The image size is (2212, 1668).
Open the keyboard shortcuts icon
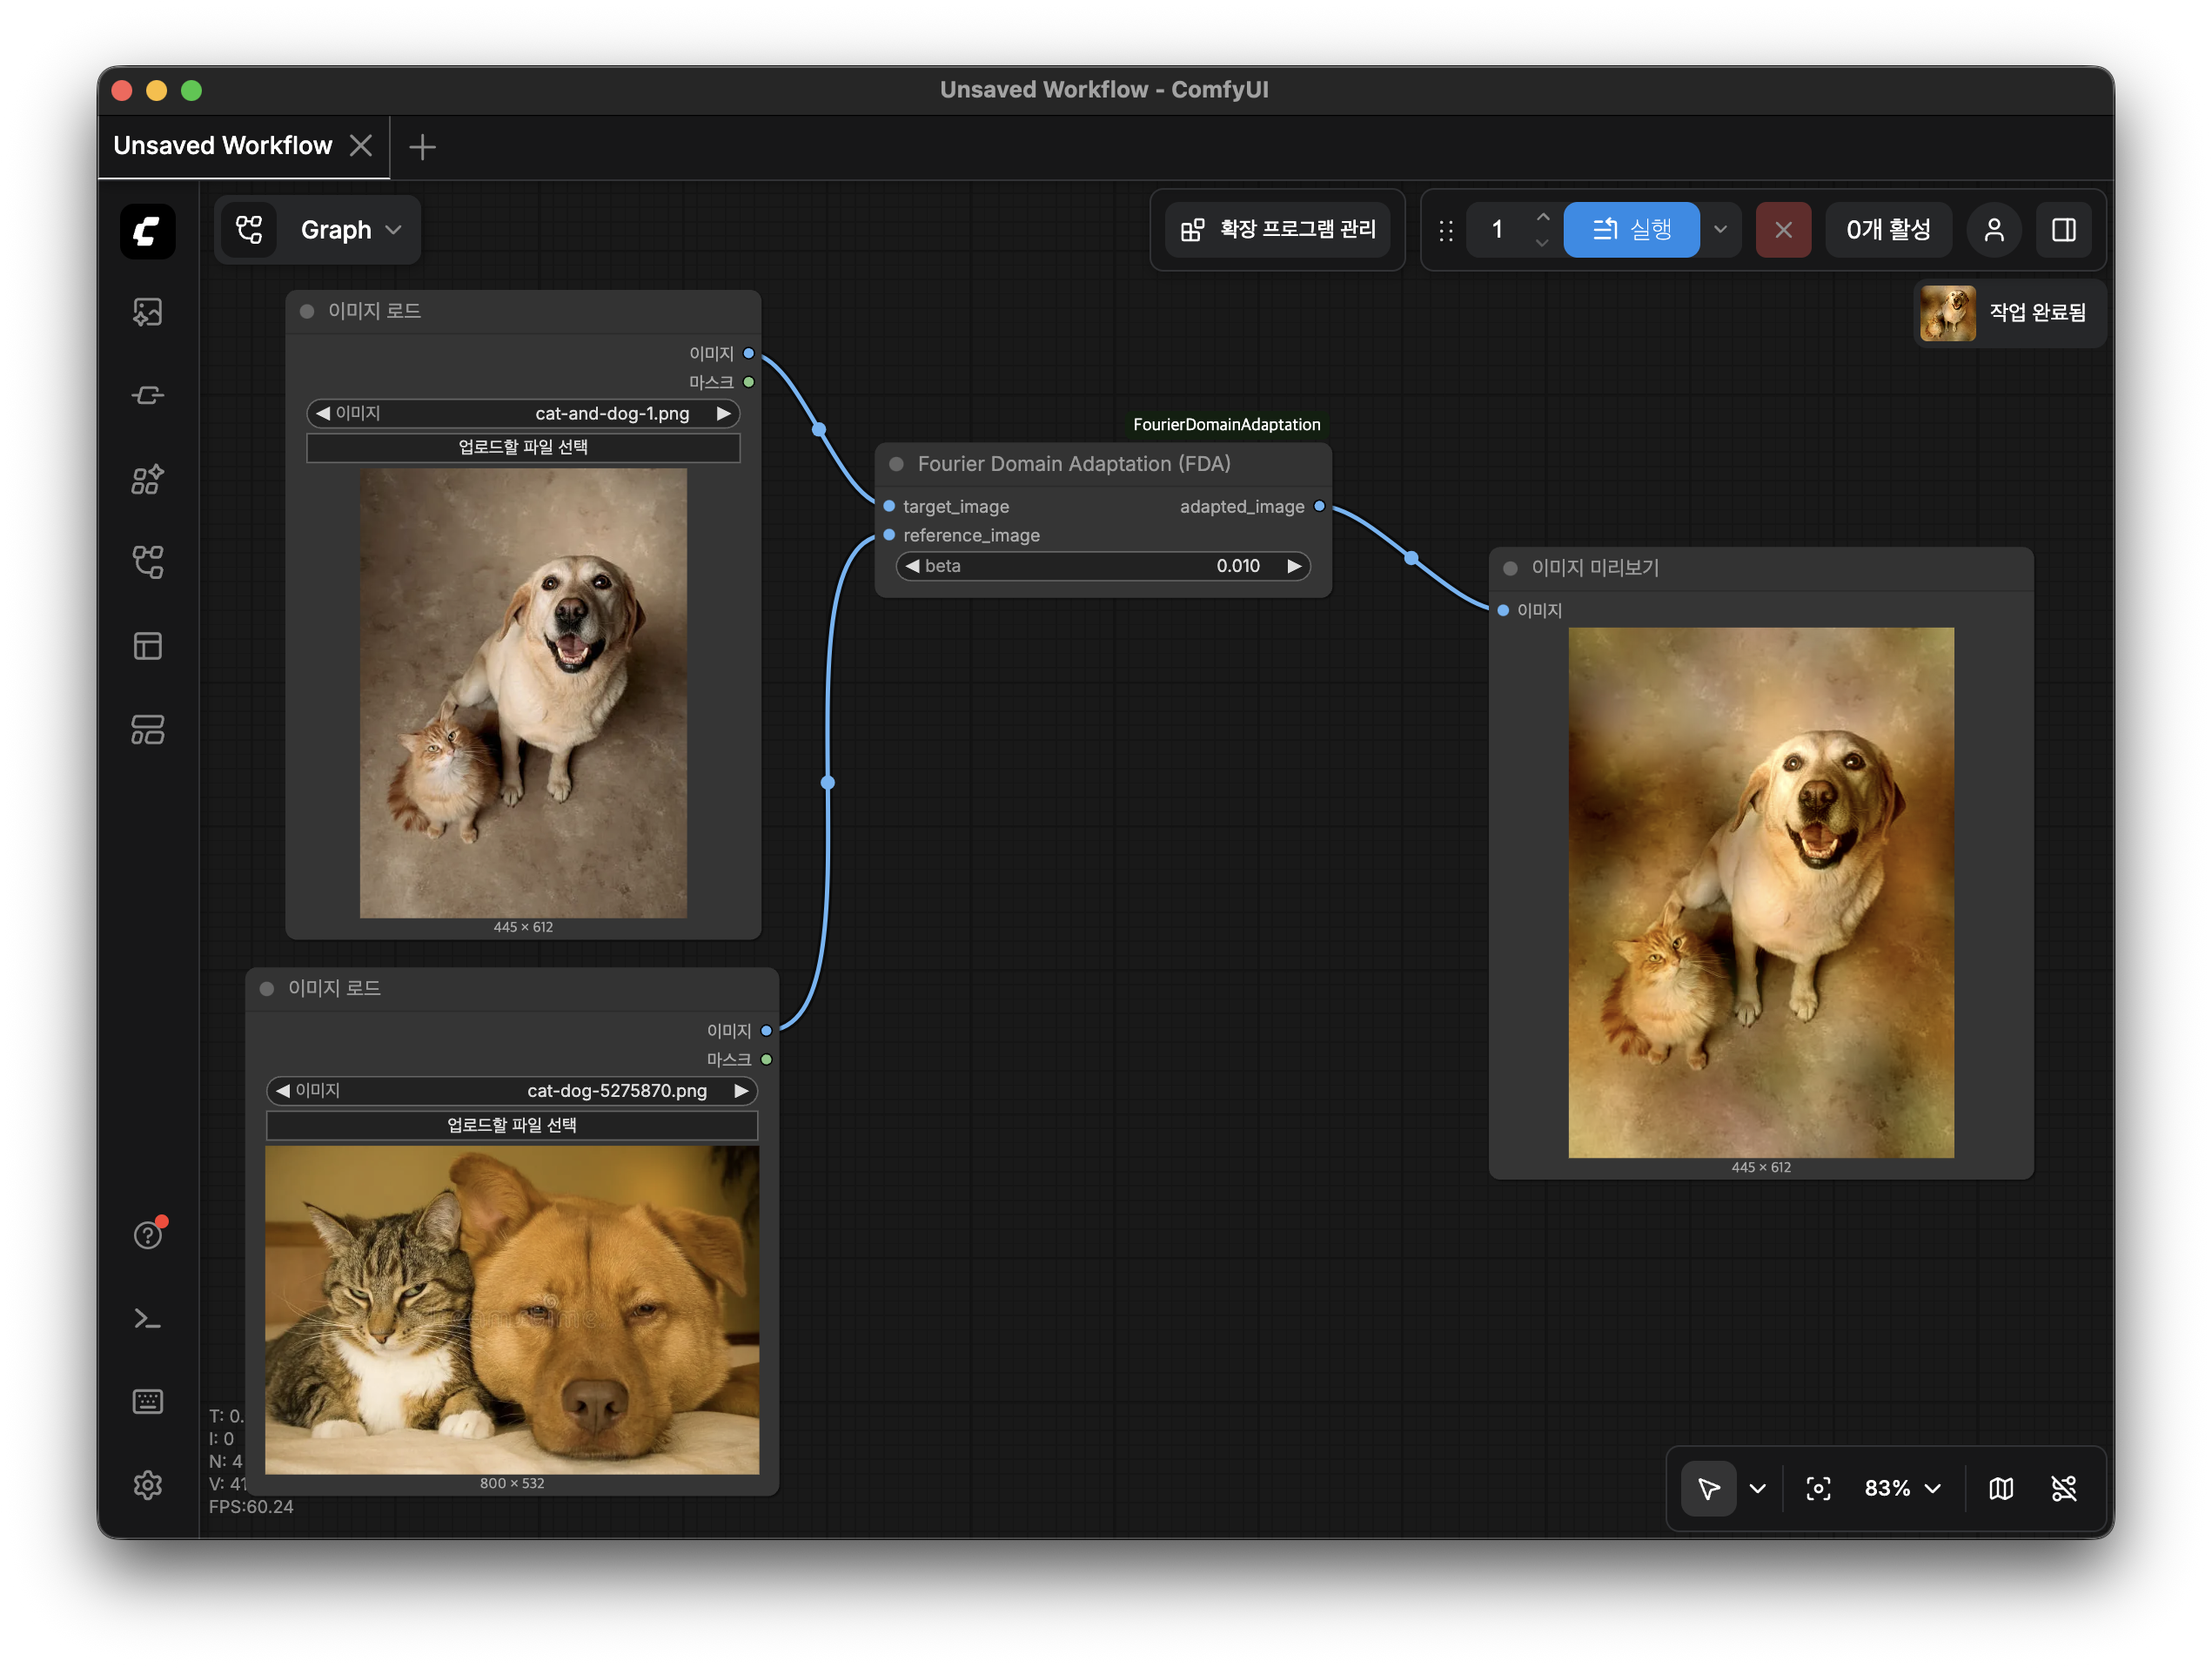[148, 1402]
